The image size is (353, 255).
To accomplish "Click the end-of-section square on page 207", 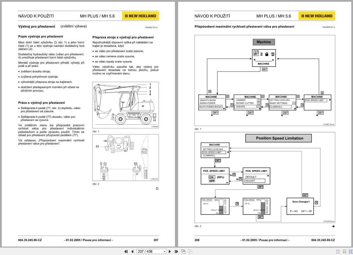I will [157, 188].
